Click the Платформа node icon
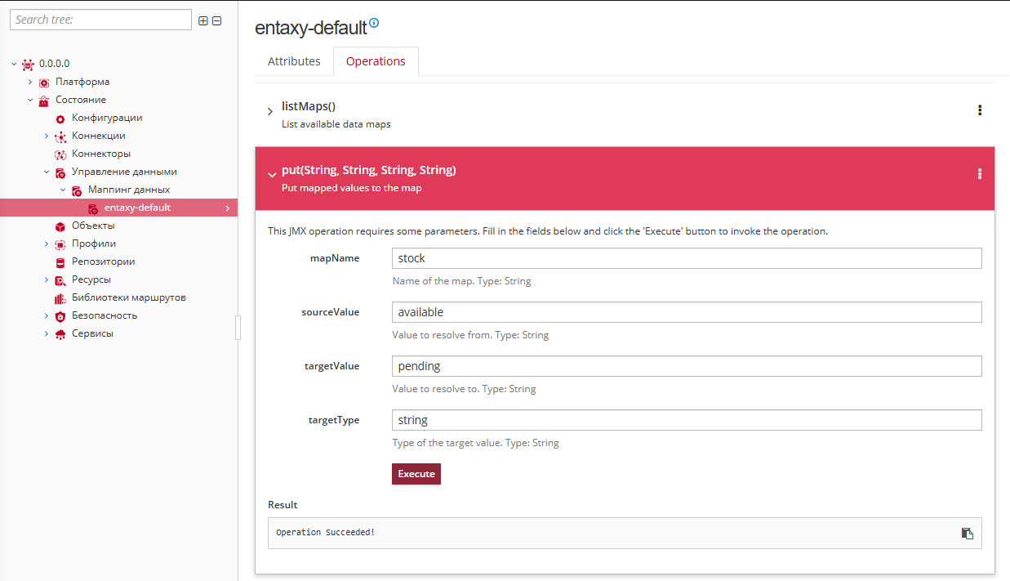Image resolution: width=1010 pixels, height=581 pixels. (x=43, y=82)
